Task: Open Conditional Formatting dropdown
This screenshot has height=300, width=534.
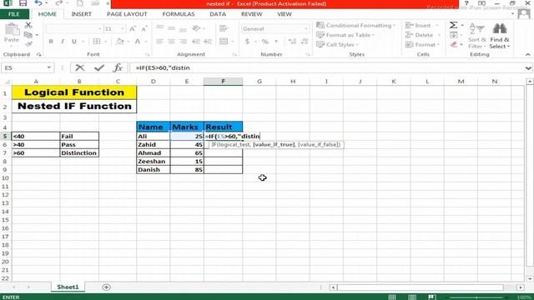Action: click(x=356, y=26)
